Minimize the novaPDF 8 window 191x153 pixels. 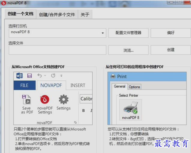point(171,2)
